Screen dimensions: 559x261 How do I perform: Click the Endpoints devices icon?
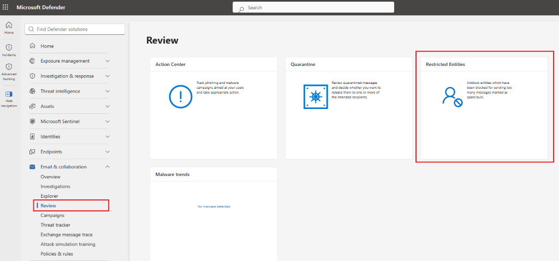click(32, 151)
